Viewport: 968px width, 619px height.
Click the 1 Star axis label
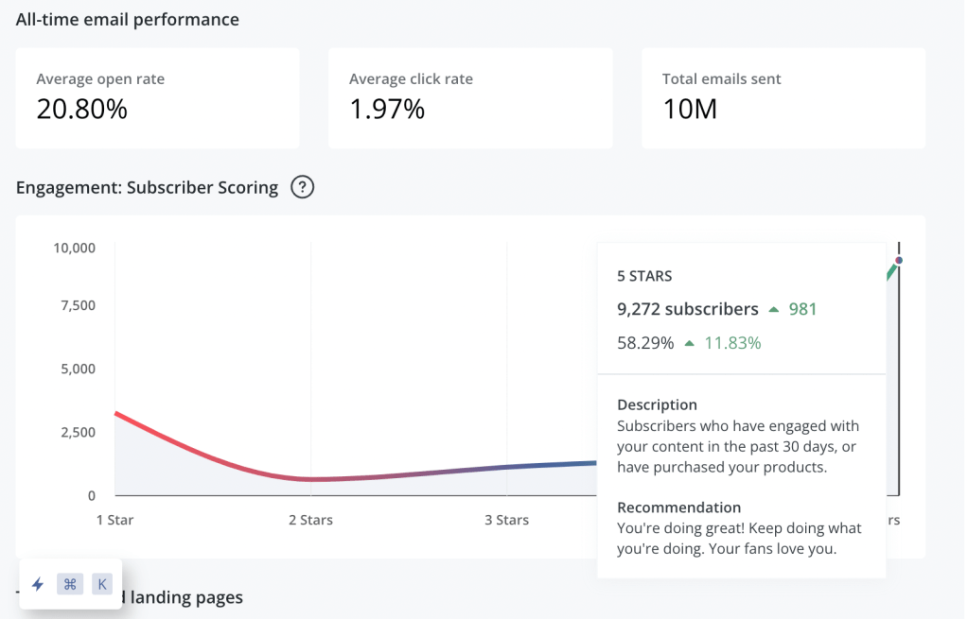pos(114,520)
